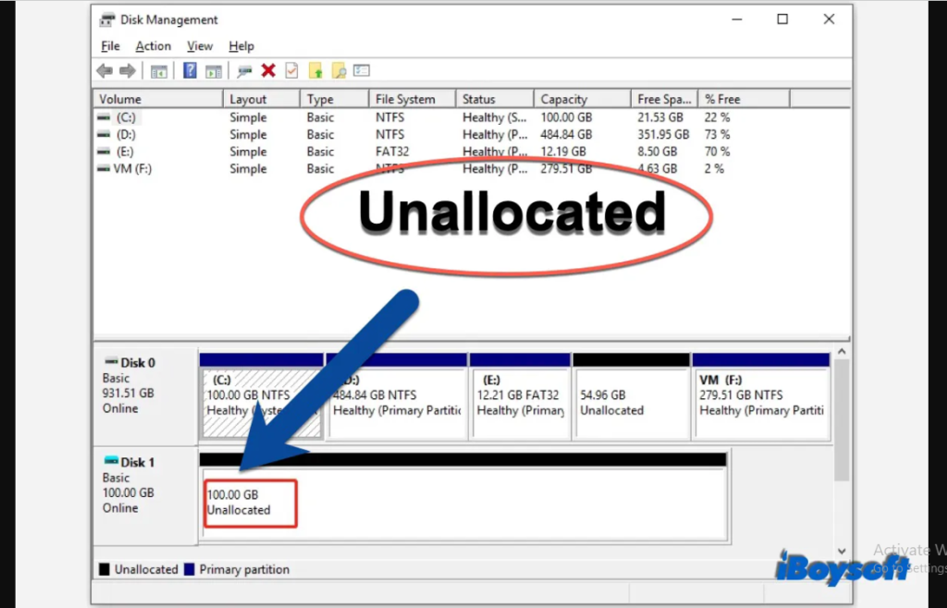Click the magnifier search page toolbar icon
The image size is (947, 608).
(338, 71)
